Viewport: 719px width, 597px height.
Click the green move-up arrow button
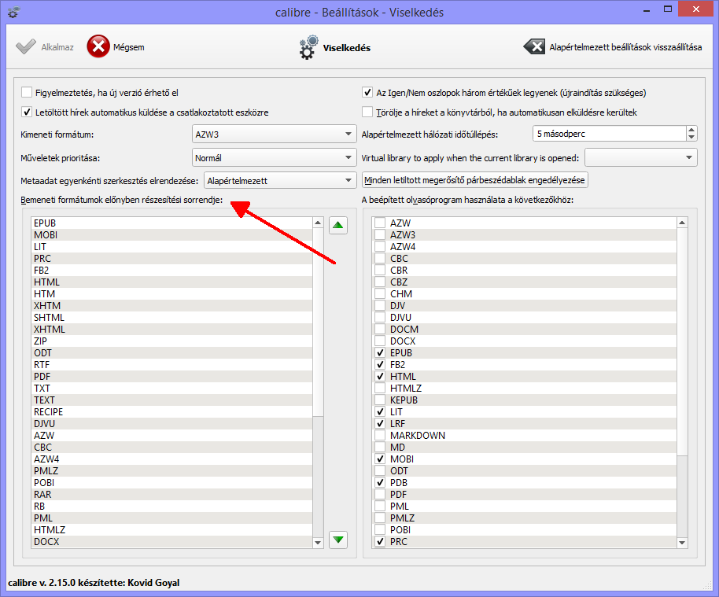pos(338,225)
